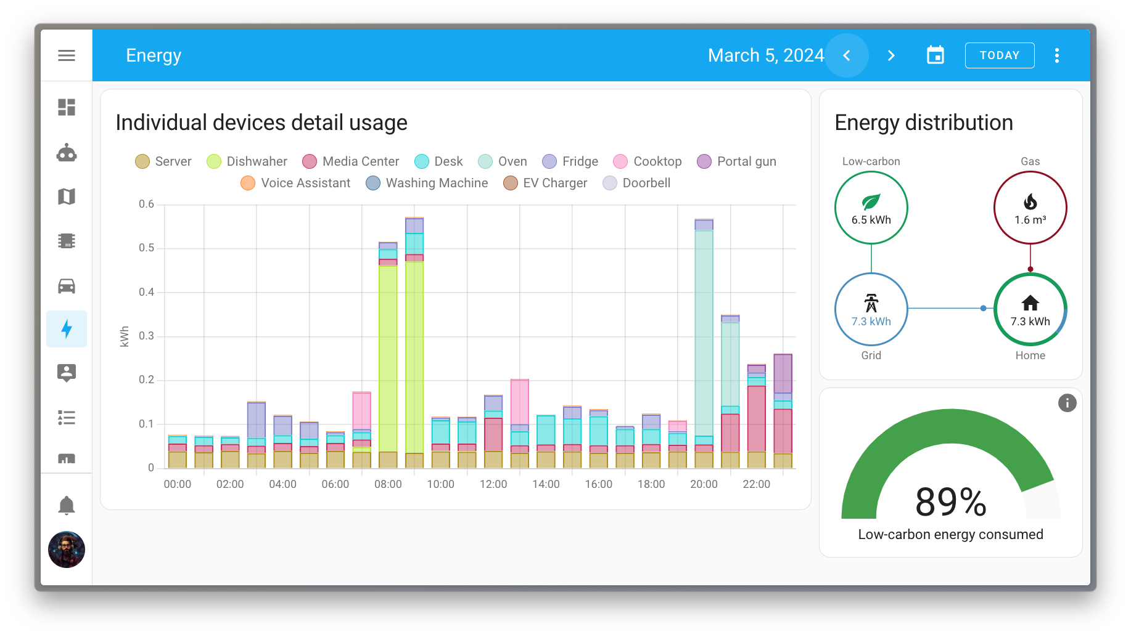Open the date picker calendar icon
1131x637 pixels.
(935, 55)
